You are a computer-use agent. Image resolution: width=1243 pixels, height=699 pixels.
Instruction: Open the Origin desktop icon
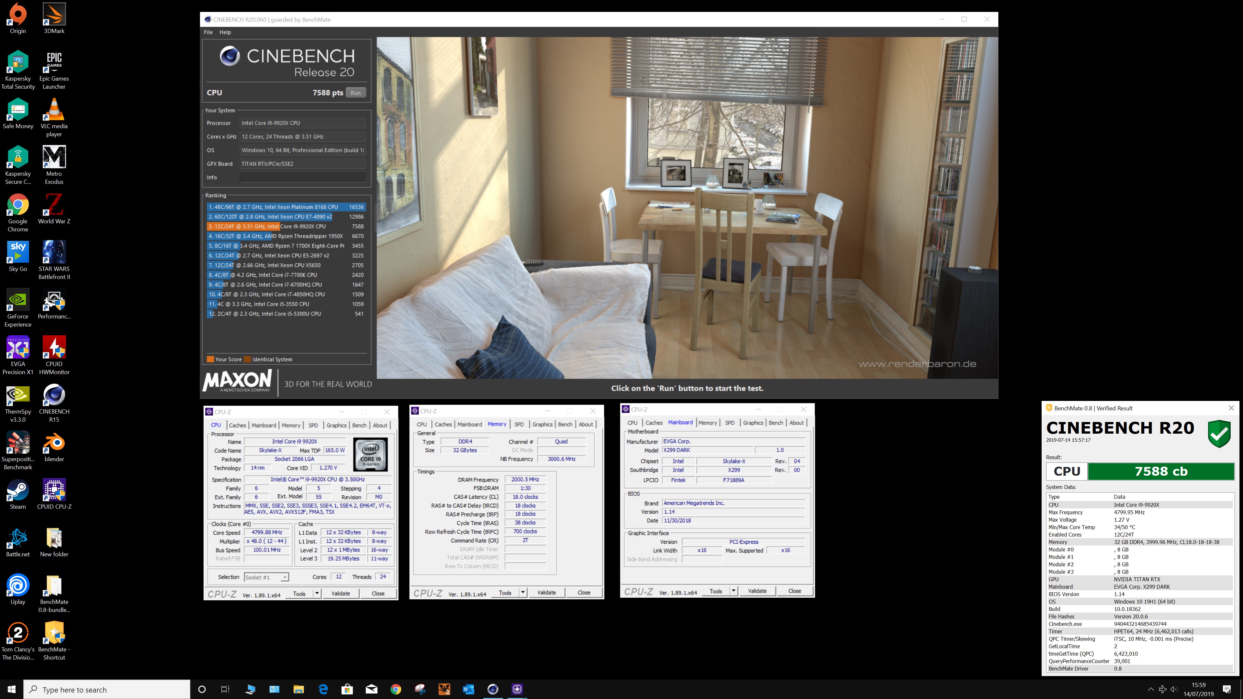click(18, 18)
